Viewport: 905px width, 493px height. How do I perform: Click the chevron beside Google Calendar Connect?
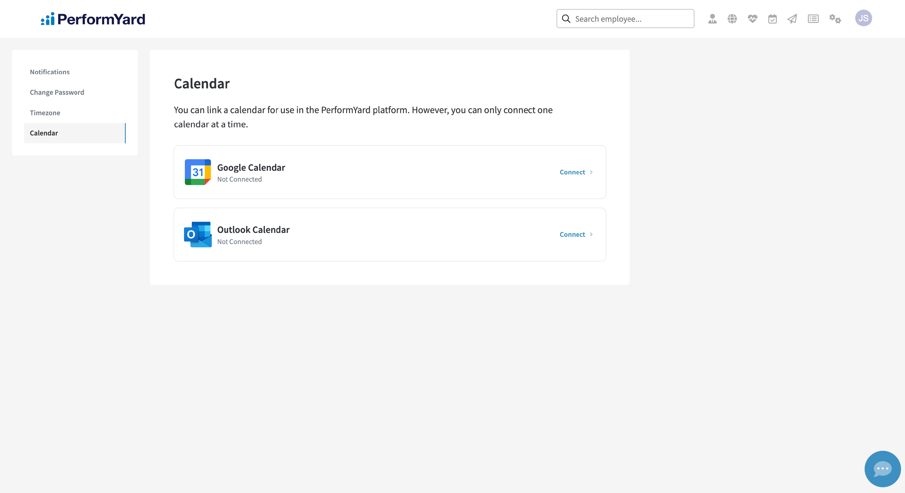click(x=591, y=172)
